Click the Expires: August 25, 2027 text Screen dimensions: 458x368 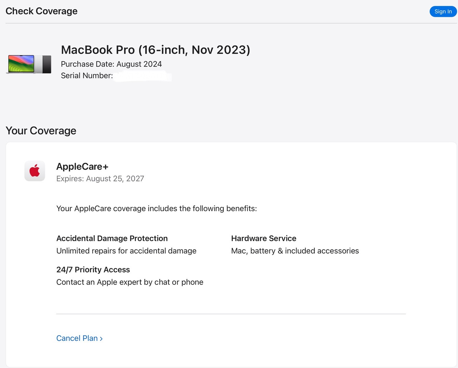(x=100, y=179)
